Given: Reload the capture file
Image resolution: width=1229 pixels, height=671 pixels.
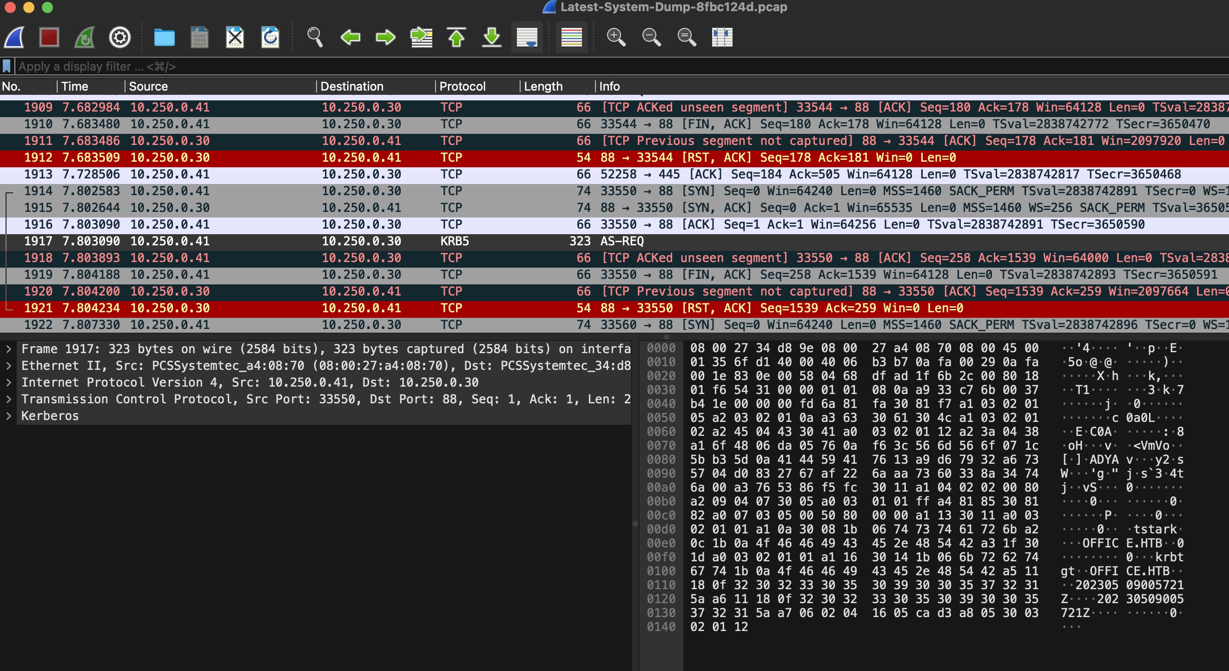Looking at the screenshot, I should click(x=270, y=37).
